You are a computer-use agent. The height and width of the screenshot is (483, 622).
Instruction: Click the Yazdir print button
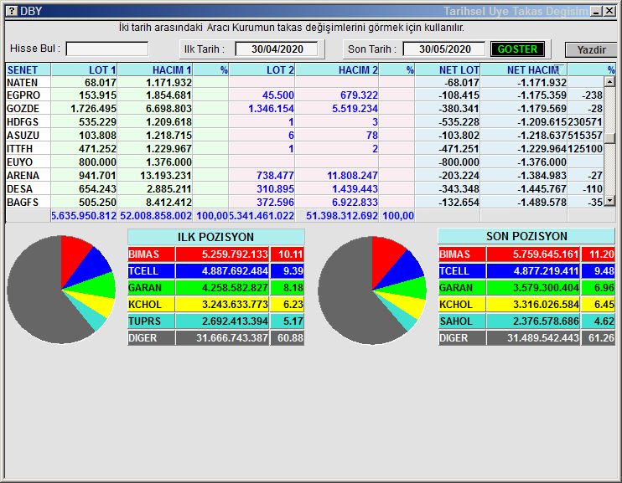(591, 50)
